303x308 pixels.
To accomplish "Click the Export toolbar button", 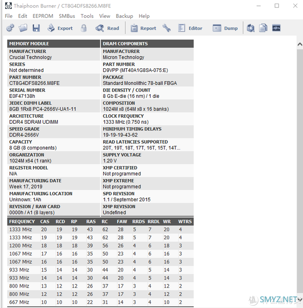I will pos(60,28).
